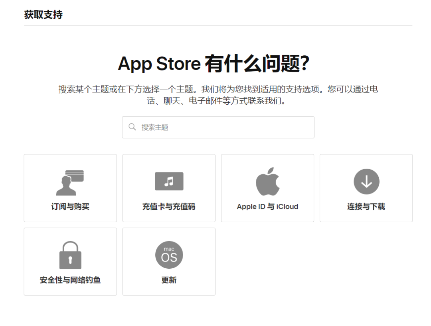
Task: Choose the 安全性与网络钓鱼 label
Action: point(70,280)
